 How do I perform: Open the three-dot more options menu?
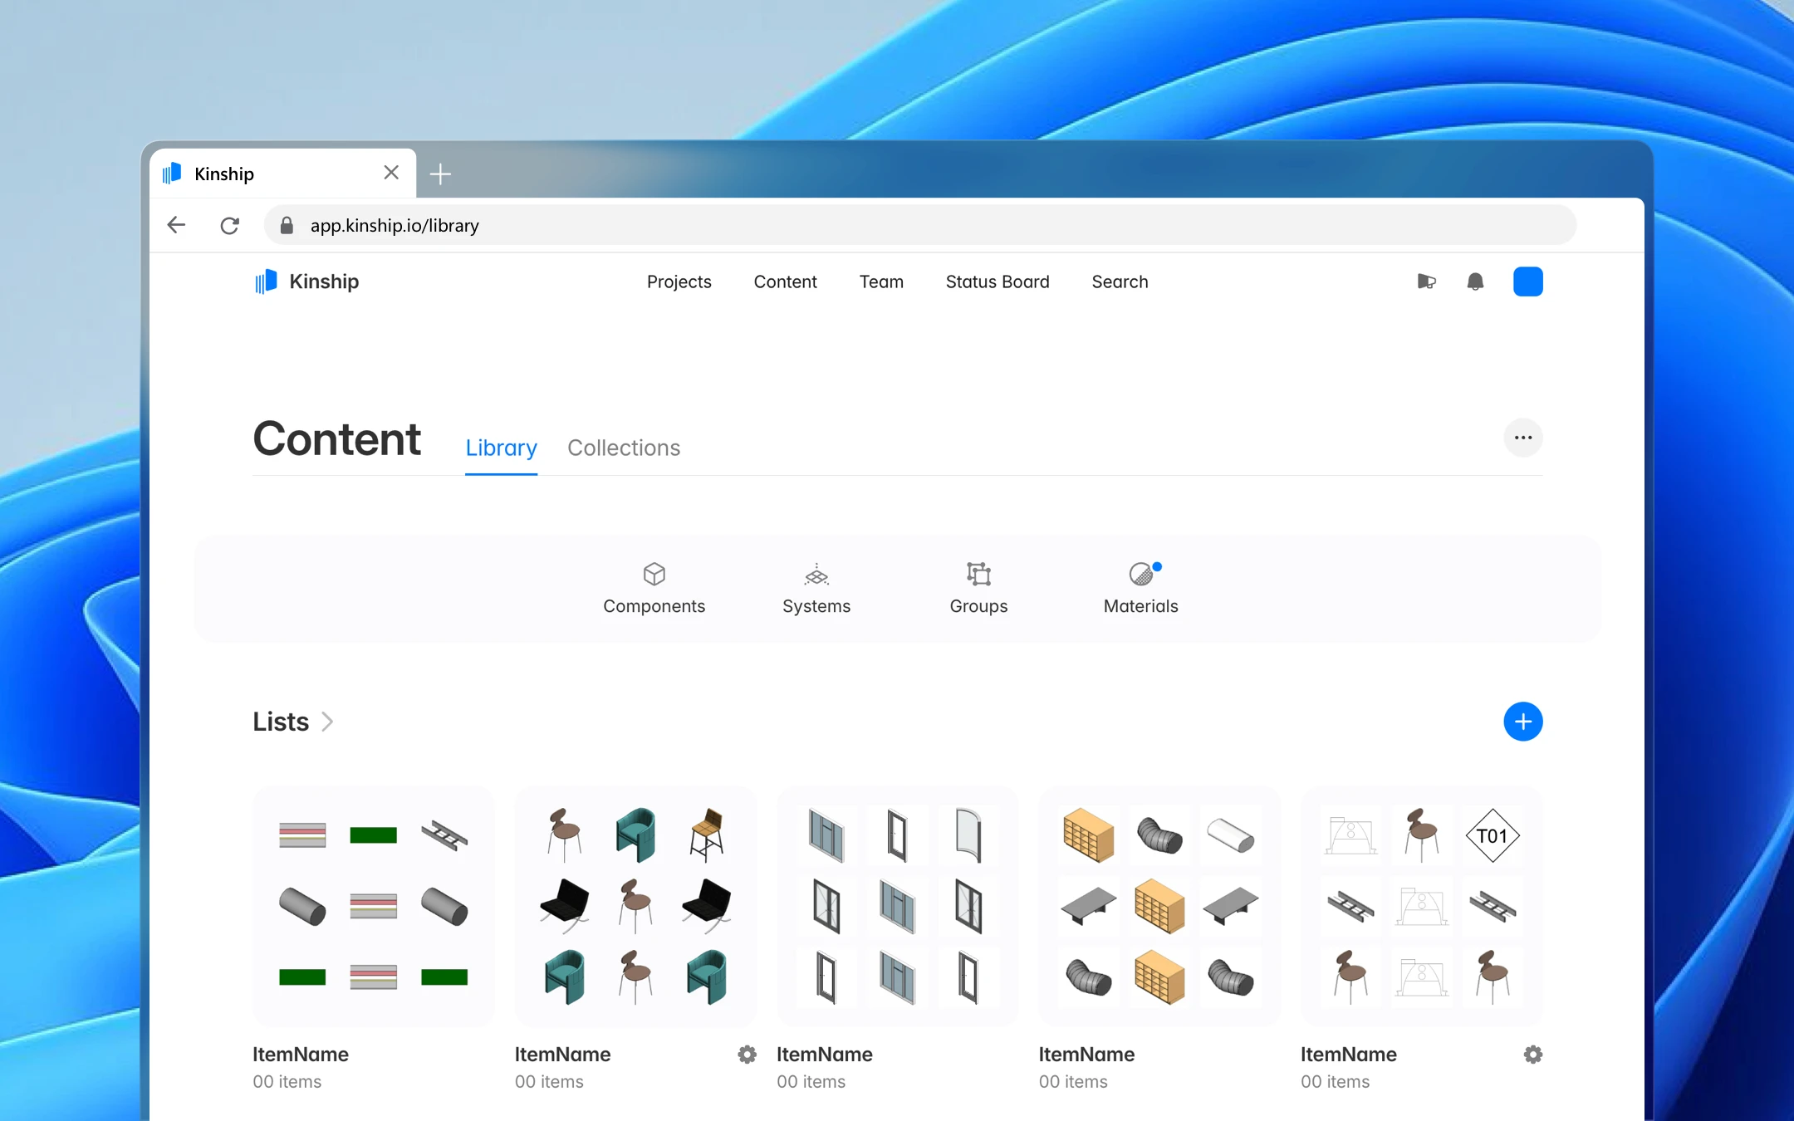coord(1522,438)
